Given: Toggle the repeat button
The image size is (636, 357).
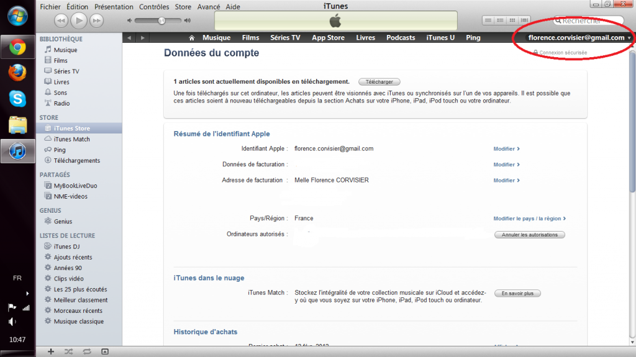Looking at the screenshot, I should 87,352.
